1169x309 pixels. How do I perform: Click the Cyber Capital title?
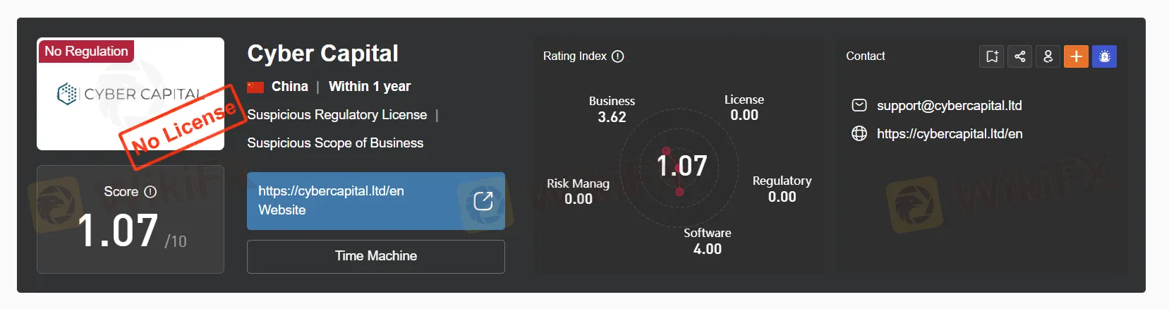pyautogui.click(x=323, y=54)
